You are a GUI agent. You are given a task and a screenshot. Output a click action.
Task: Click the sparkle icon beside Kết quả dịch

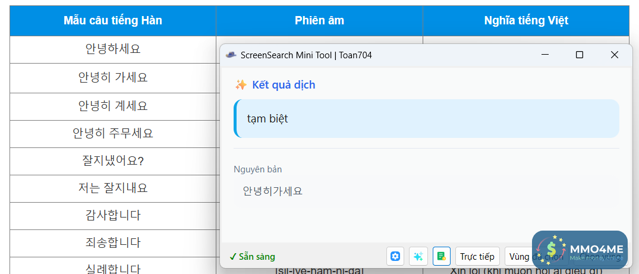(x=241, y=85)
